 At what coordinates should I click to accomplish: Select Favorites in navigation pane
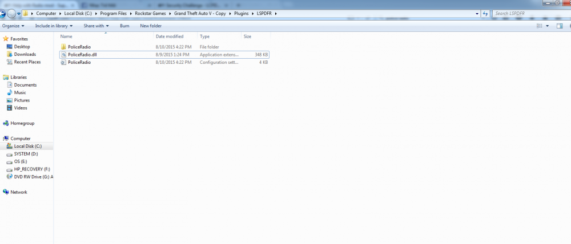click(x=19, y=39)
